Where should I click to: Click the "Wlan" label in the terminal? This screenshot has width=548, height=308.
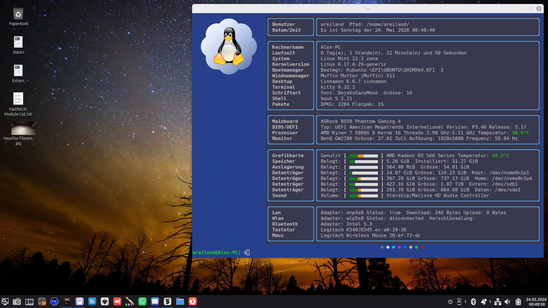coord(278,218)
